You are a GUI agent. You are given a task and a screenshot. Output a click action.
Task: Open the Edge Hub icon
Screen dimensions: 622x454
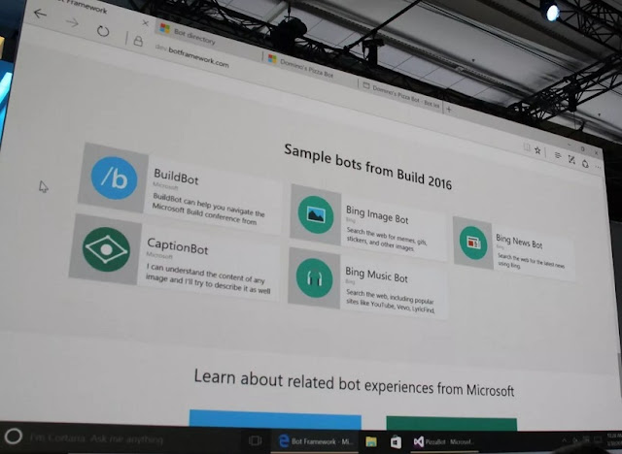pyautogui.click(x=557, y=155)
